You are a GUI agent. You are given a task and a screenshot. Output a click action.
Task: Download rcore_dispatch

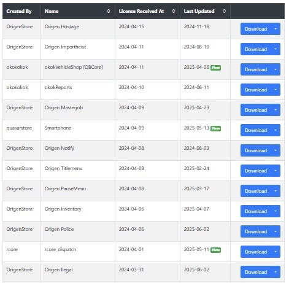point(256,252)
